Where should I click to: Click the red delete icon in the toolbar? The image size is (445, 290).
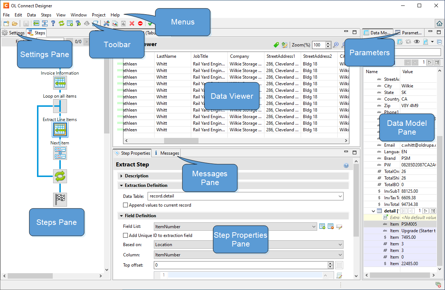pos(132,23)
